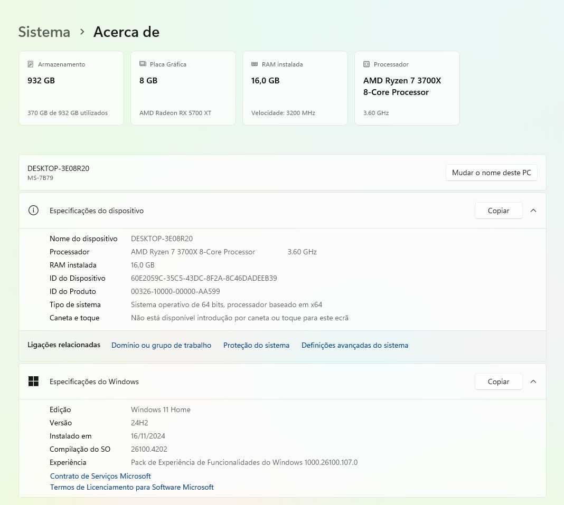Collapse the Especificações do Windows section chevron

click(x=533, y=382)
